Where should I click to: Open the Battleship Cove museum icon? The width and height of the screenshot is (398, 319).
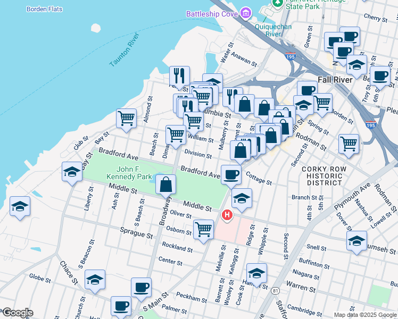(x=246, y=13)
